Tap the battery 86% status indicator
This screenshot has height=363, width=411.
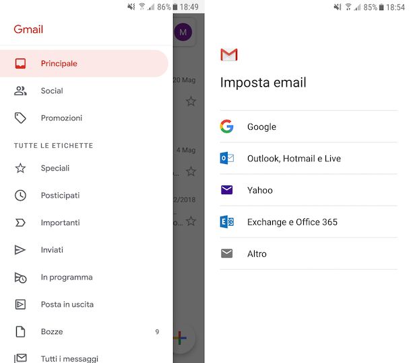[x=167, y=7]
